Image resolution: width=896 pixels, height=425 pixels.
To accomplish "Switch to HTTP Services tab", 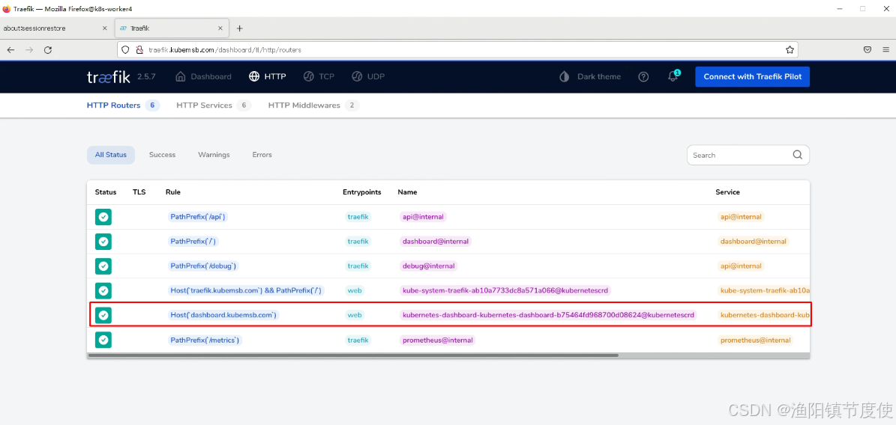I will pos(213,106).
